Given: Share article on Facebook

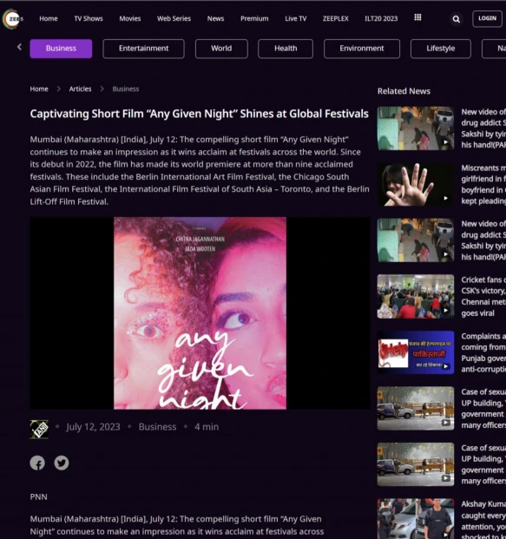Looking at the screenshot, I should pos(37,463).
